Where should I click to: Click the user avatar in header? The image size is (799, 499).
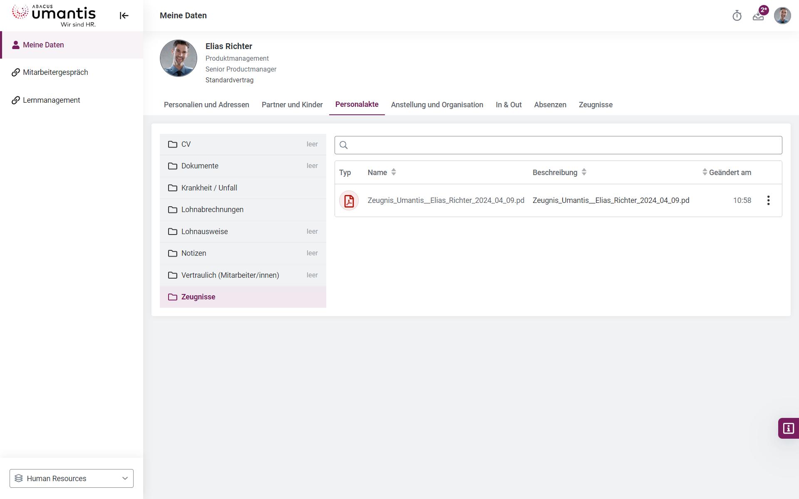pos(782,16)
